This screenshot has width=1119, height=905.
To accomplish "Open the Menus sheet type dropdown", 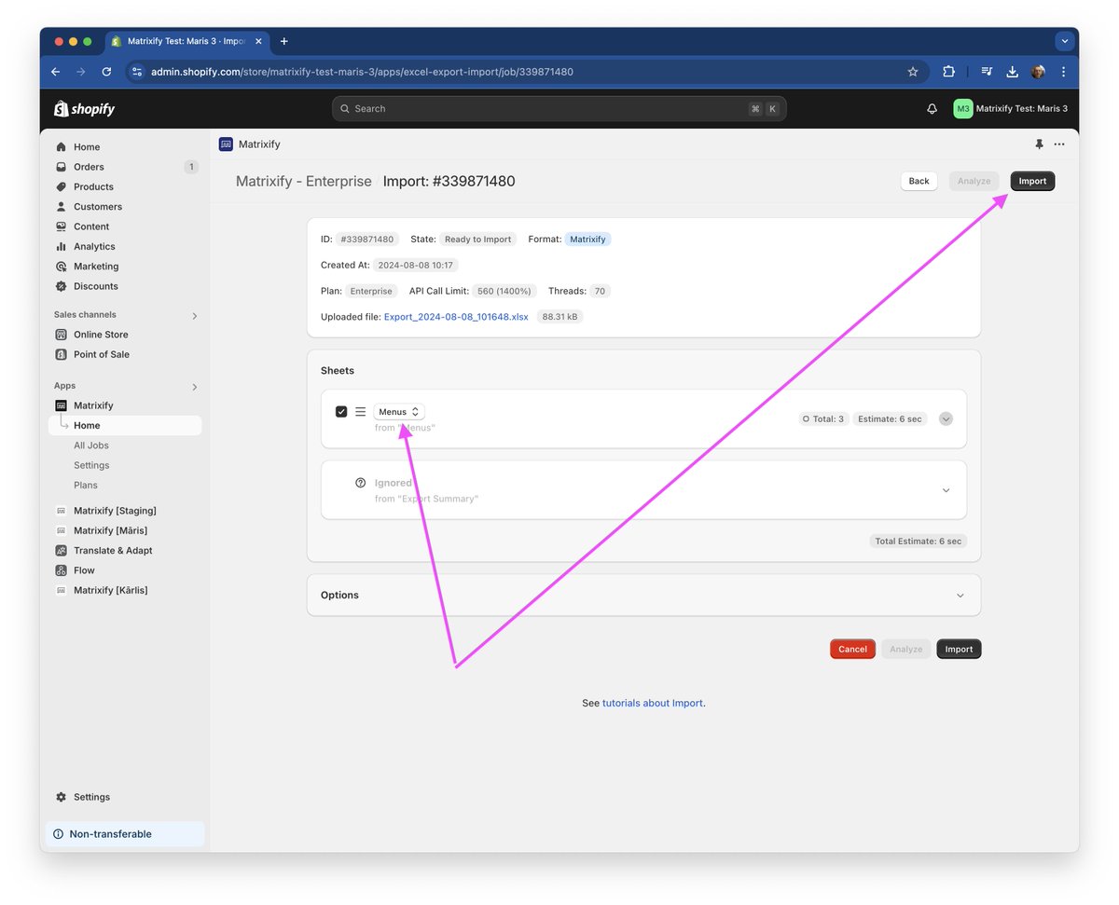I will (399, 412).
